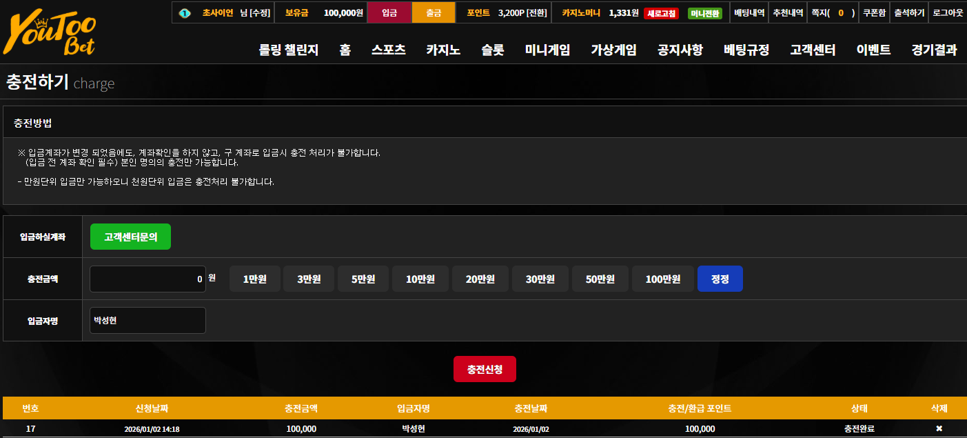Click the red 충전신청 submit button

point(485,369)
